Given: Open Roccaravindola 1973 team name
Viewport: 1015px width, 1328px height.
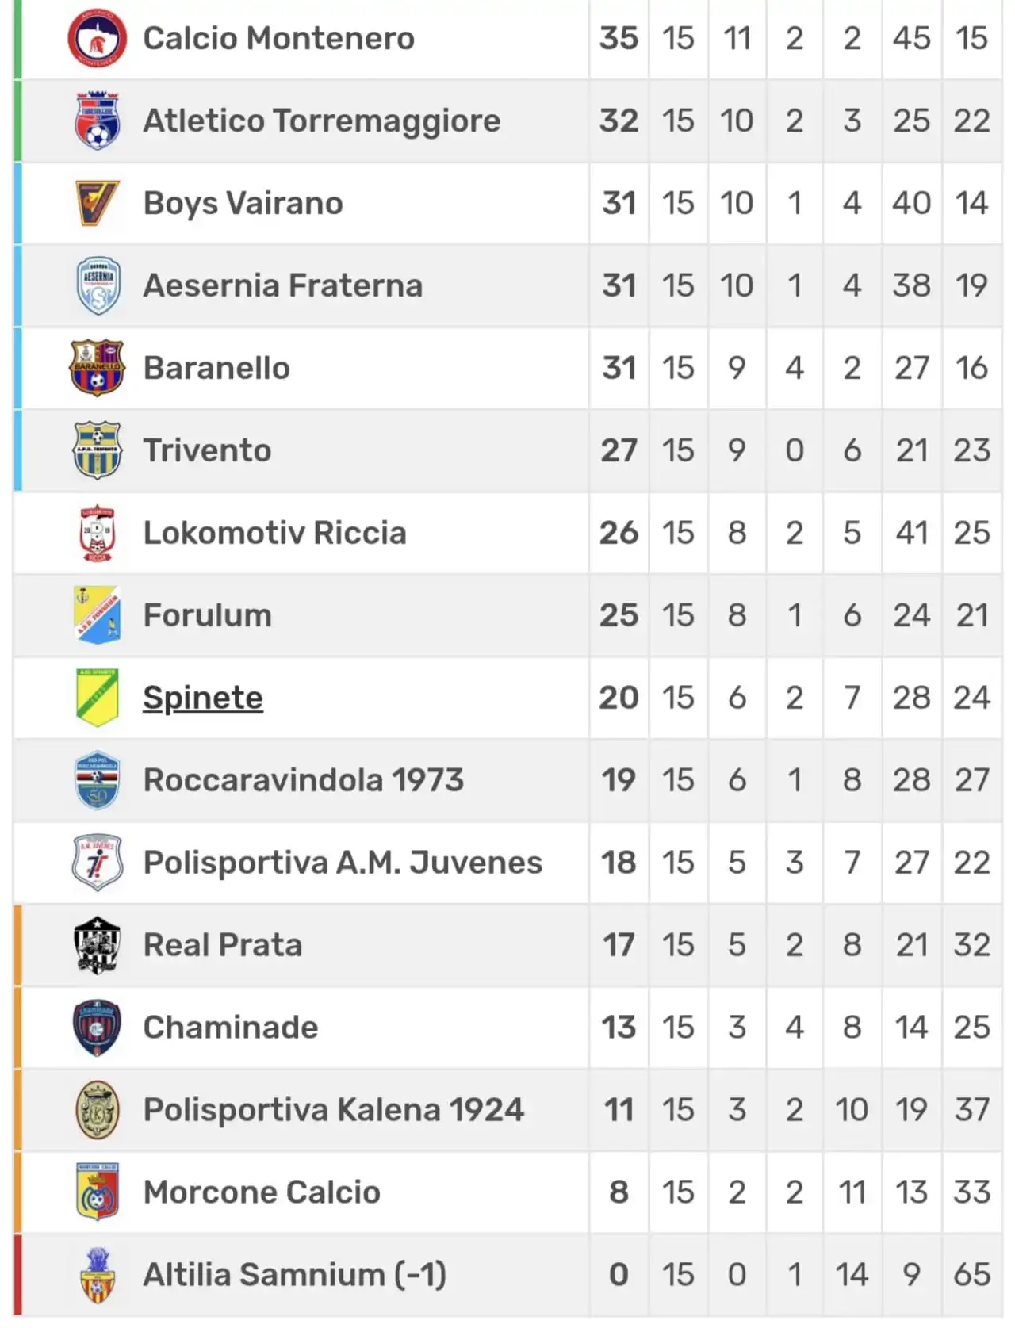Looking at the screenshot, I should (x=304, y=780).
